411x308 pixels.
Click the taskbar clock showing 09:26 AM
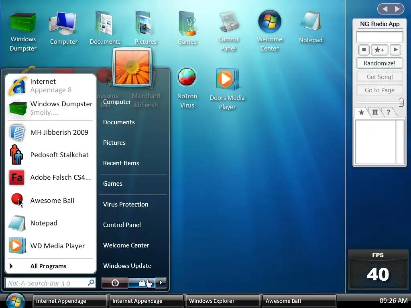(x=393, y=300)
